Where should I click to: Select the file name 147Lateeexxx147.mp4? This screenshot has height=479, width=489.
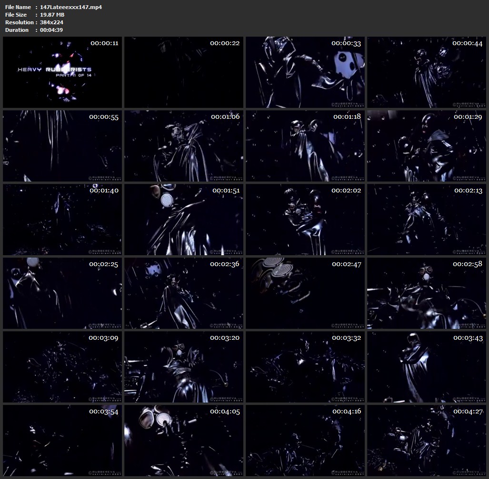coord(71,7)
